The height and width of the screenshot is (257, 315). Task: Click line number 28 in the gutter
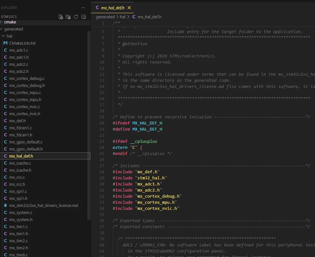(102, 172)
